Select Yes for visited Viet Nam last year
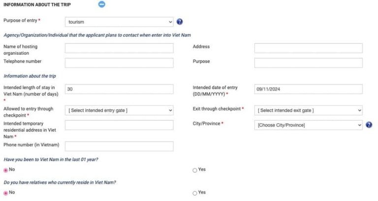 [x=195, y=170]
